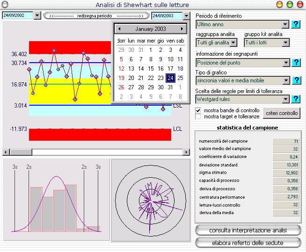Image resolution: width=306 pixels, height=252 pixels.
Task: Open Westgard rules dropdown
Action: [x=286, y=99]
